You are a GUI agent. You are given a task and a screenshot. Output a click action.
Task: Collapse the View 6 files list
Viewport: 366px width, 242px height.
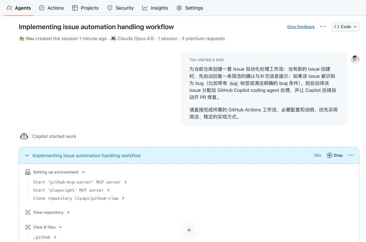[x=60, y=227]
